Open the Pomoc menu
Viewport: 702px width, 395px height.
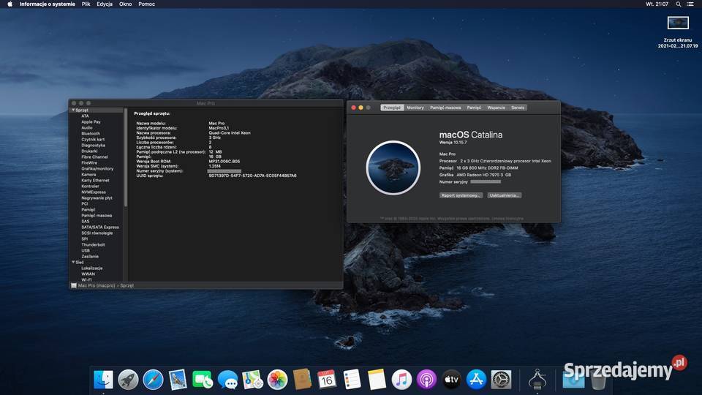coord(146,4)
